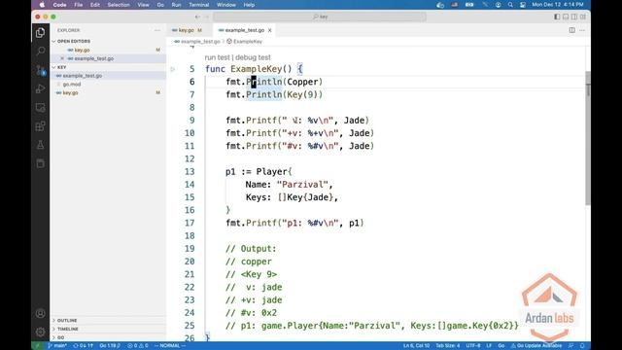The height and width of the screenshot is (350, 622).
Task: Toggle the primary side bar layout button
Action: (x=557, y=17)
